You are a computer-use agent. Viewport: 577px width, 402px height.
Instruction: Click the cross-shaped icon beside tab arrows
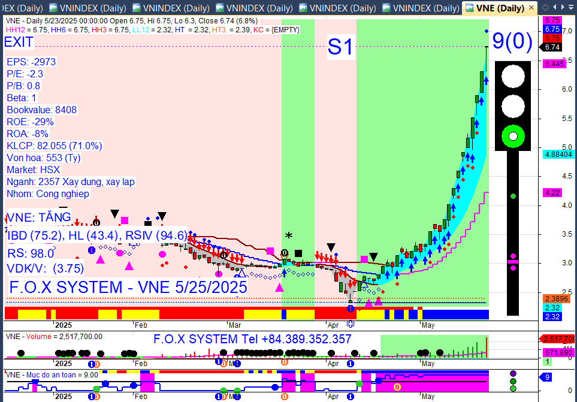coord(546,7)
